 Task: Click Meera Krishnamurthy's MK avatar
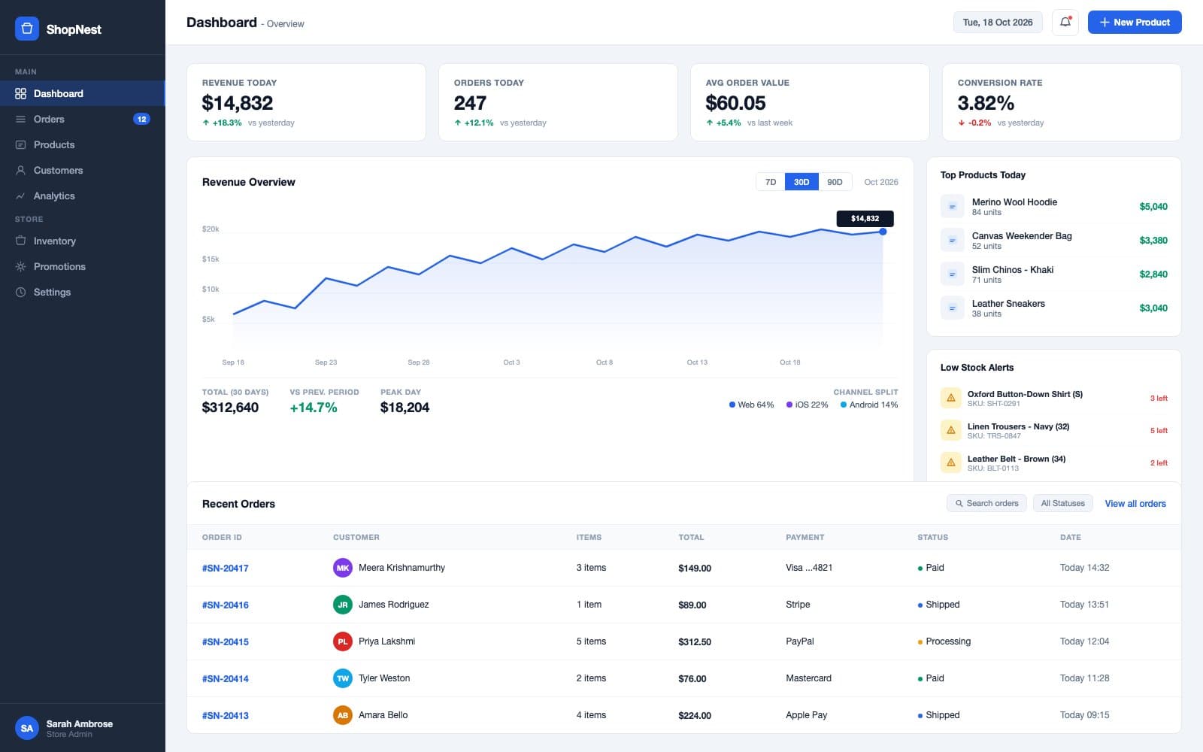343,568
